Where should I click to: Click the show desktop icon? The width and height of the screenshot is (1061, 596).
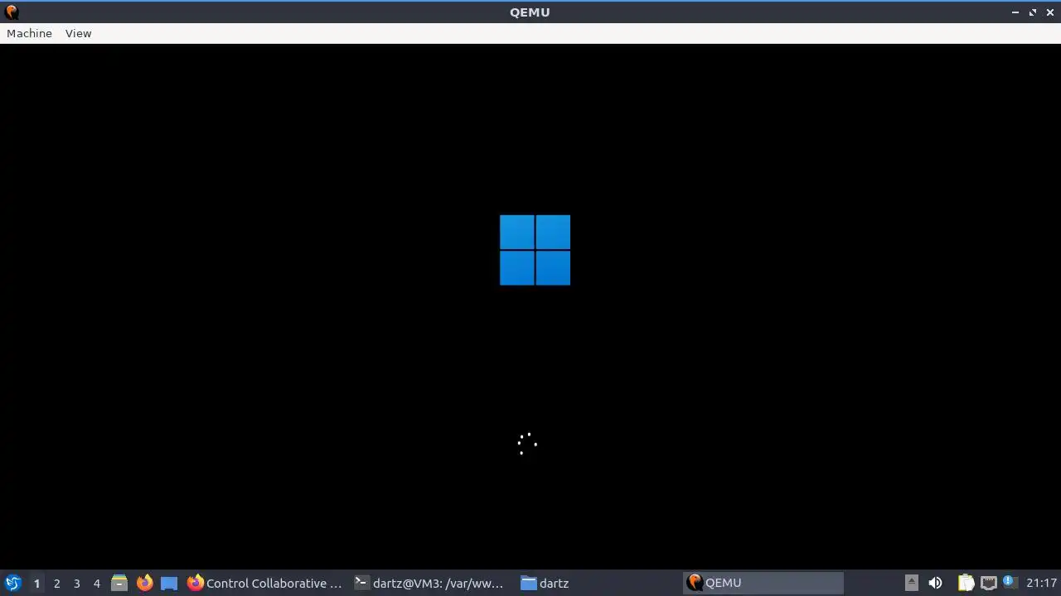point(169,583)
